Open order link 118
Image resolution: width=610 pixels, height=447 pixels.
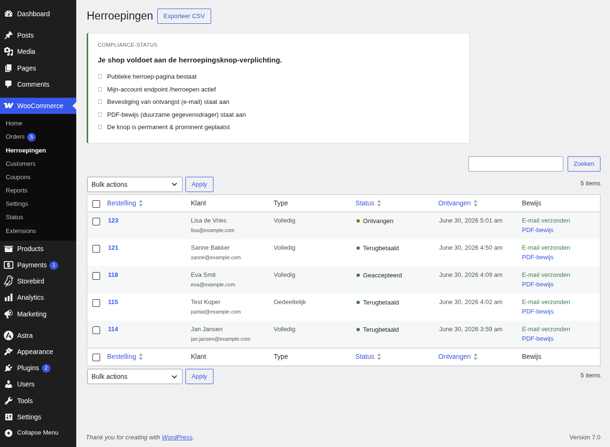[x=113, y=275]
